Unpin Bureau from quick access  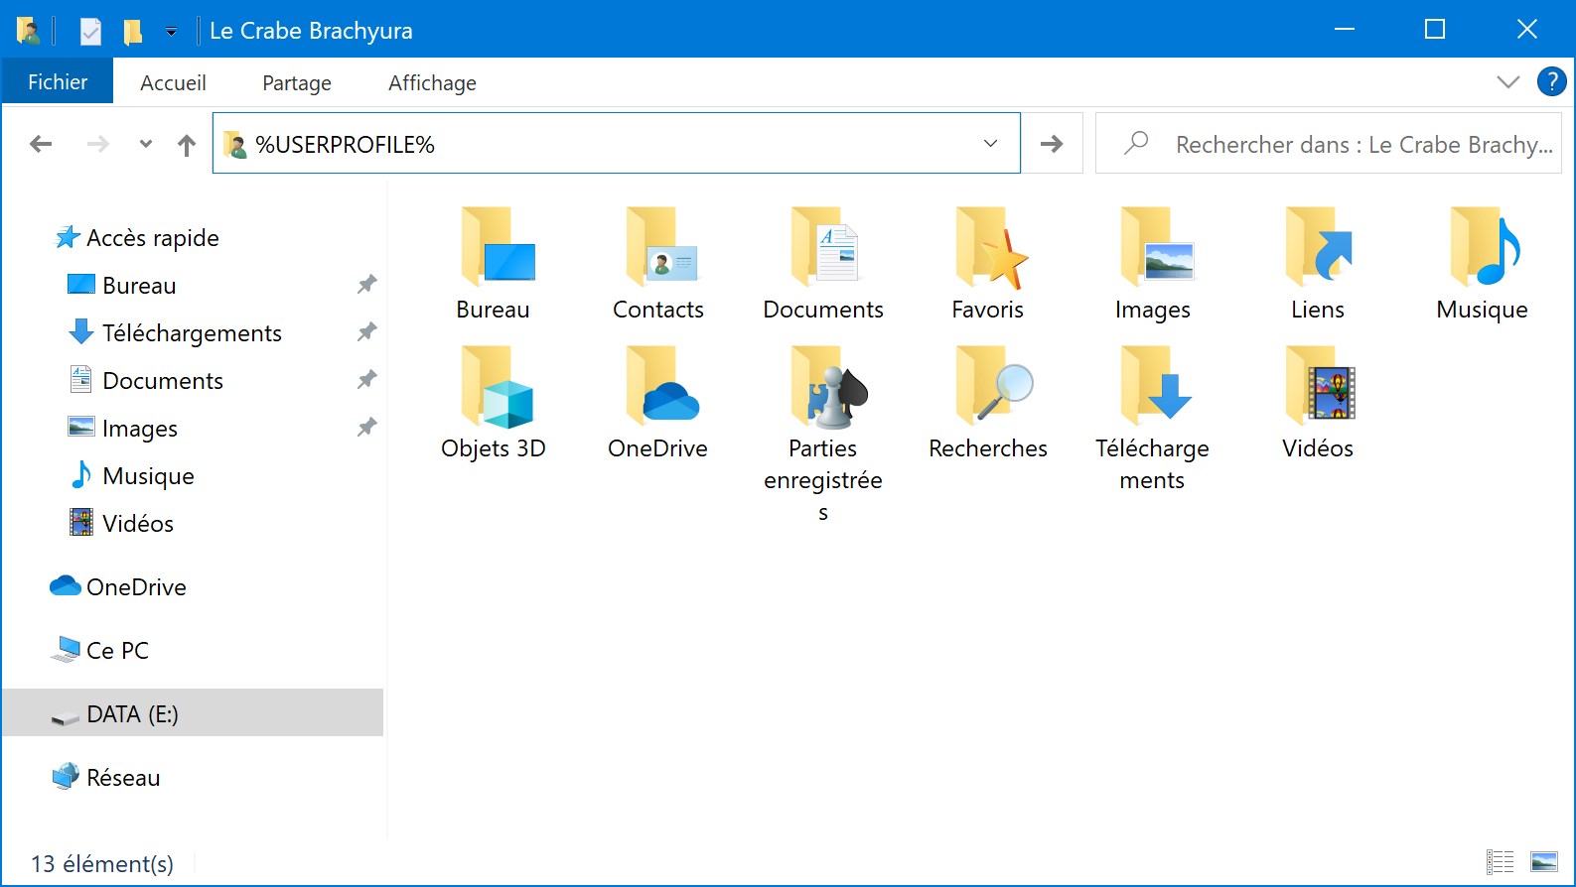point(366,285)
